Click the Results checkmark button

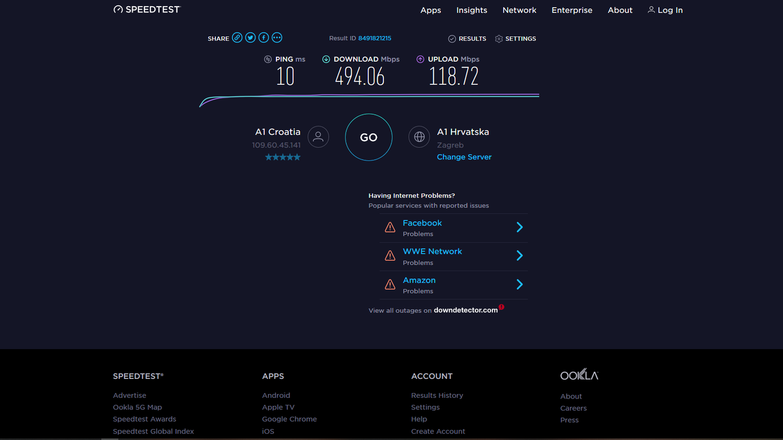[467, 38]
